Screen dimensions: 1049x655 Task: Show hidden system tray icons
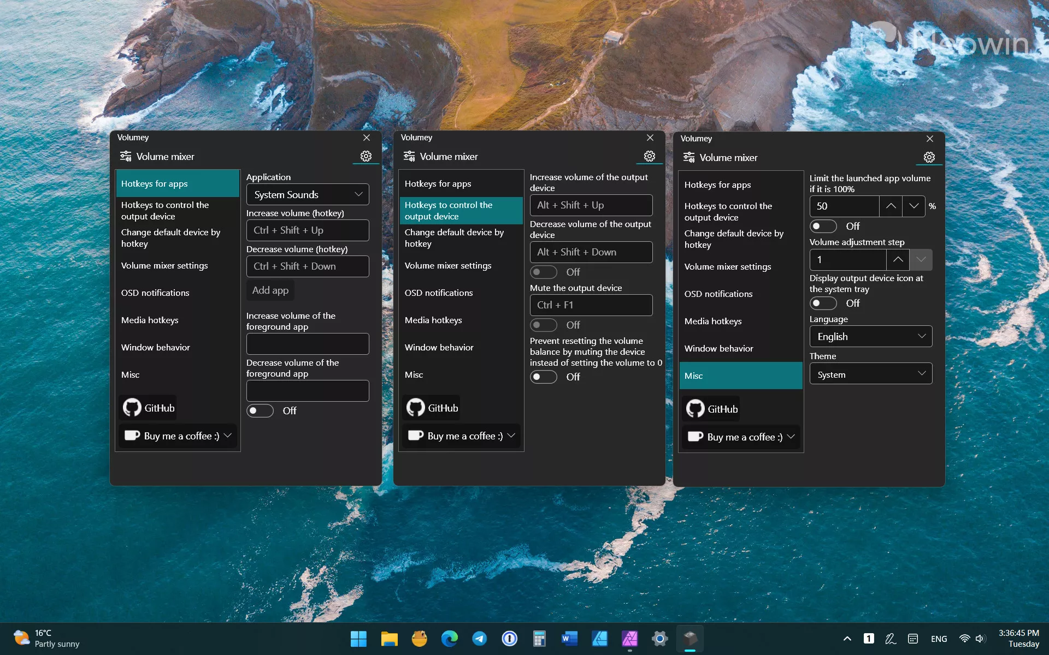[x=847, y=638]
